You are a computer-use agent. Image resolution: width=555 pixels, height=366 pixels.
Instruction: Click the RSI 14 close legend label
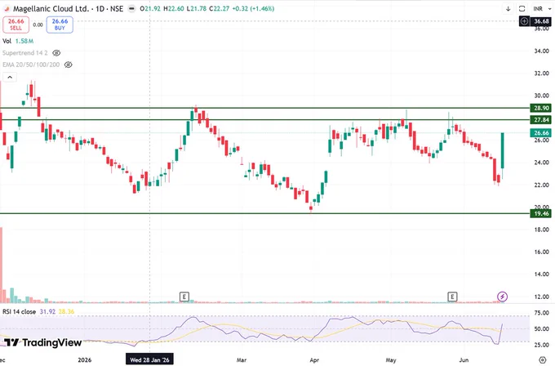(19, 312)
